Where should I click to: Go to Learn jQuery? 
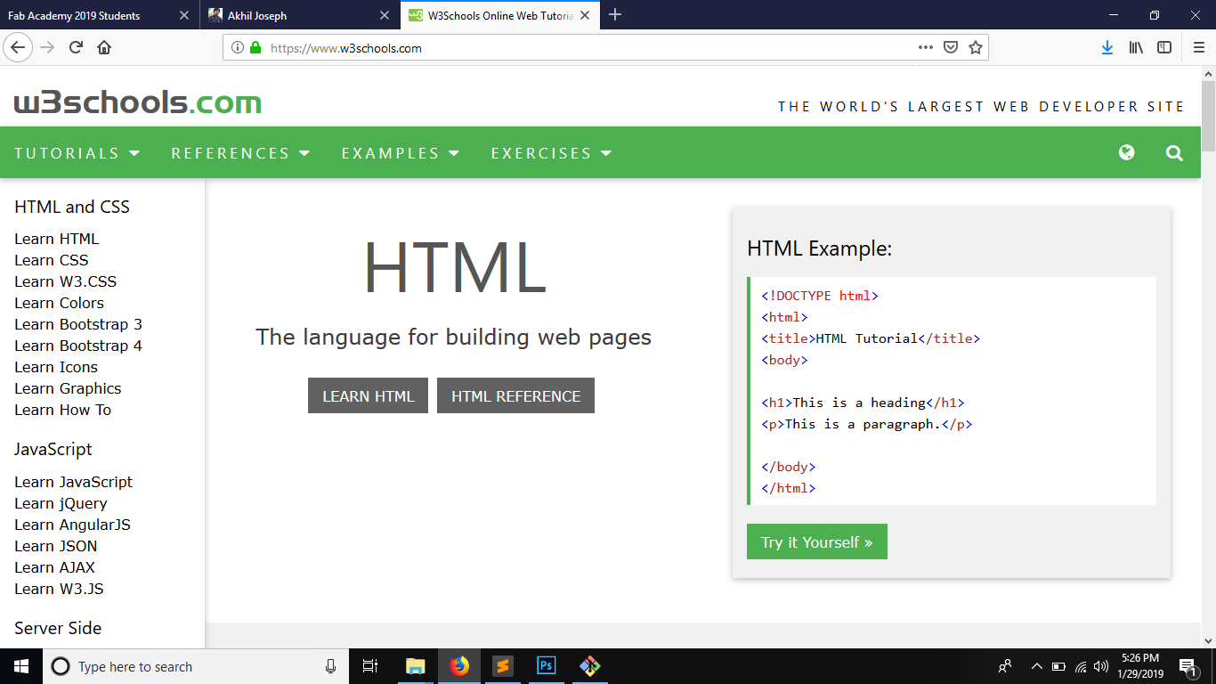[61, 503]
